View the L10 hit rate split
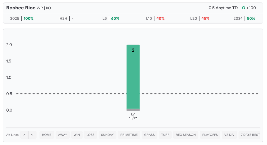267x145 pixels. [x=155, y=19]
